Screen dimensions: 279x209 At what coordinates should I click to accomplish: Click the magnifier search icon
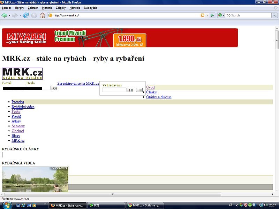click(x=274, y=15)
